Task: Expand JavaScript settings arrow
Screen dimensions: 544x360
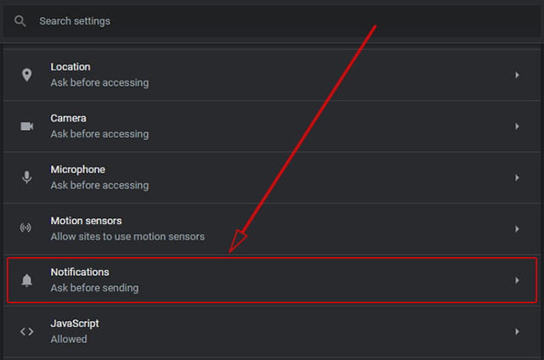Action: 517,332
